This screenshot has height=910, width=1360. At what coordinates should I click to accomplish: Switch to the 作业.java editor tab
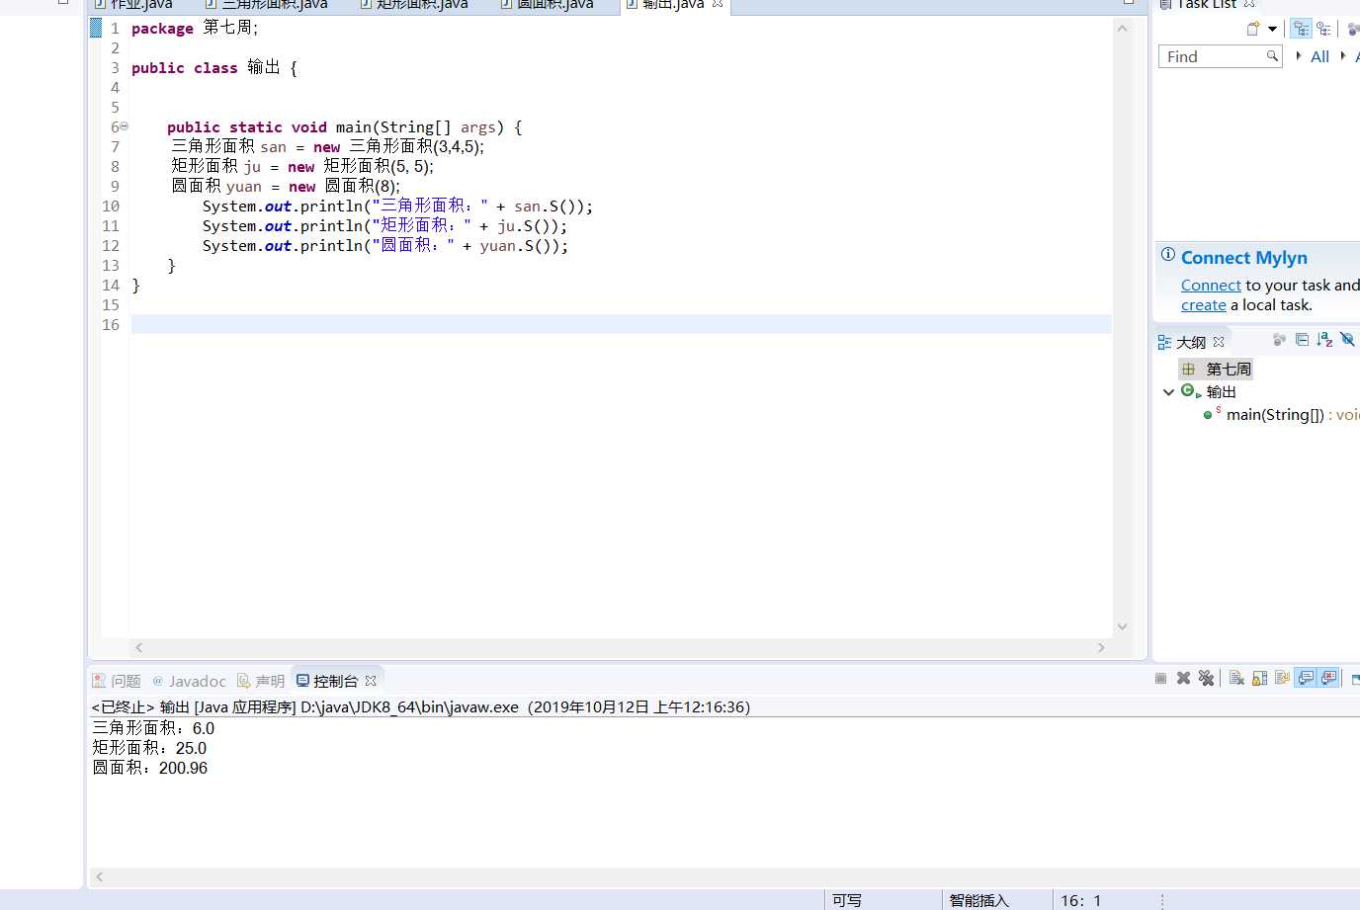click(134, 4)
